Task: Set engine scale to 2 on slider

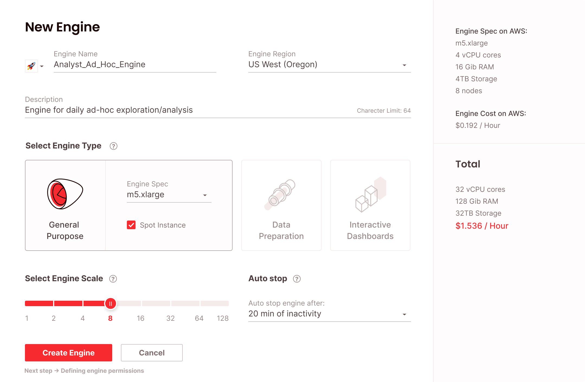Action: 54,303
